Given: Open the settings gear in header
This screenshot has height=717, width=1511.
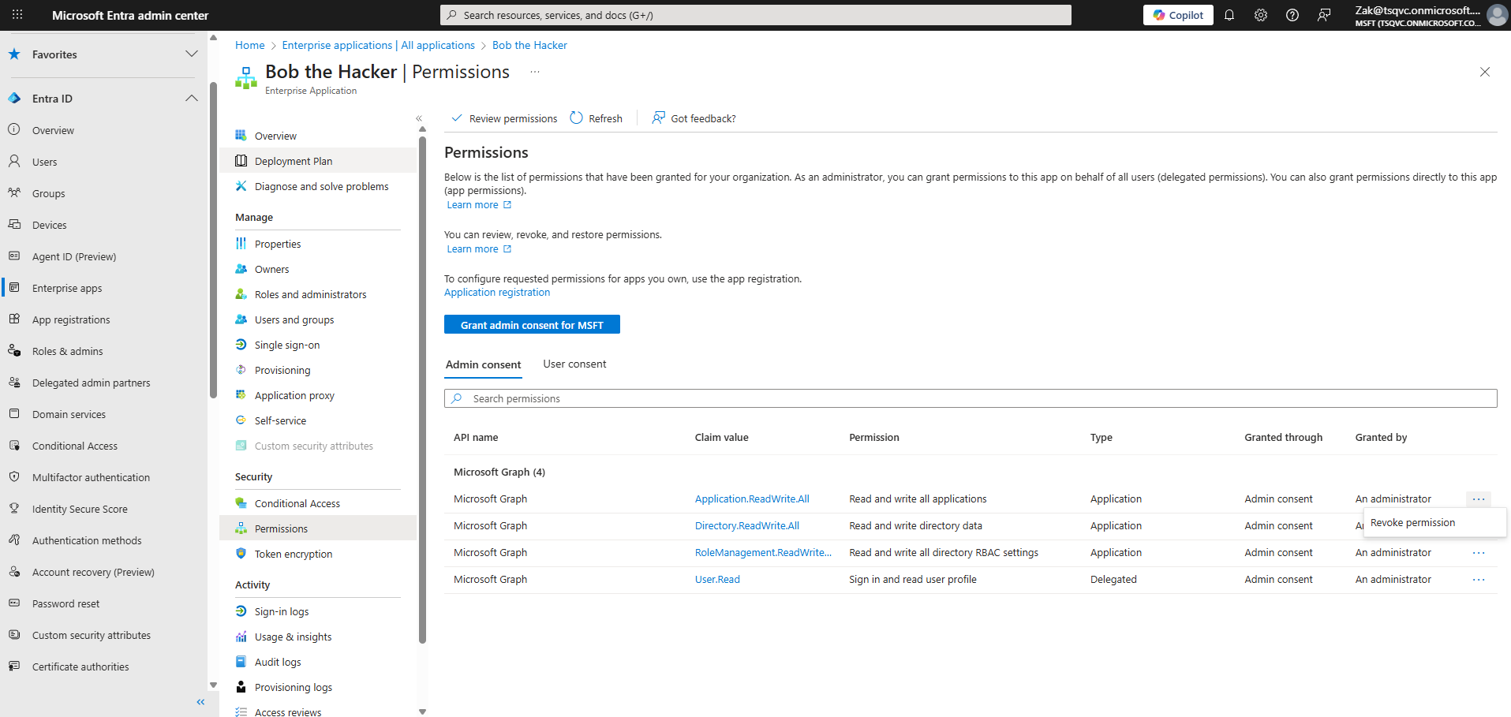Looking at the screenshot, I should (x=1260, y=15).
